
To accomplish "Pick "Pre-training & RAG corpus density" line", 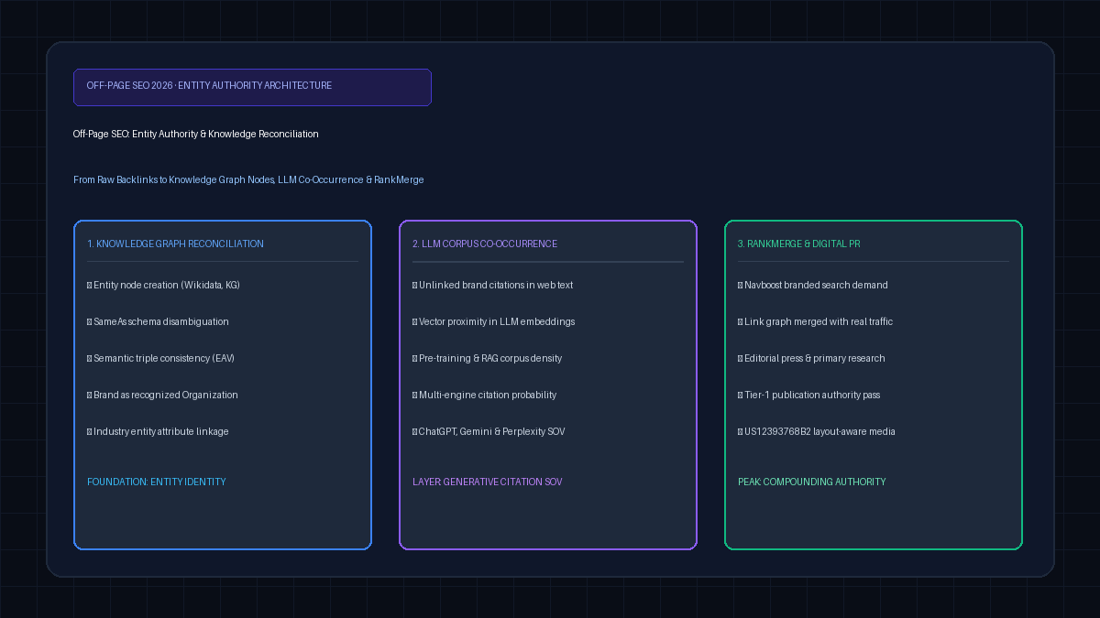I will pos(488,358).
